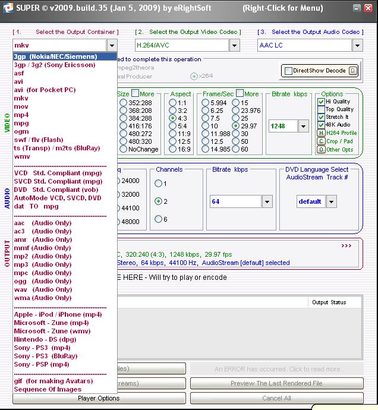Select video size 480:272
Screen dimensions: 378x410
click(123, 134)
